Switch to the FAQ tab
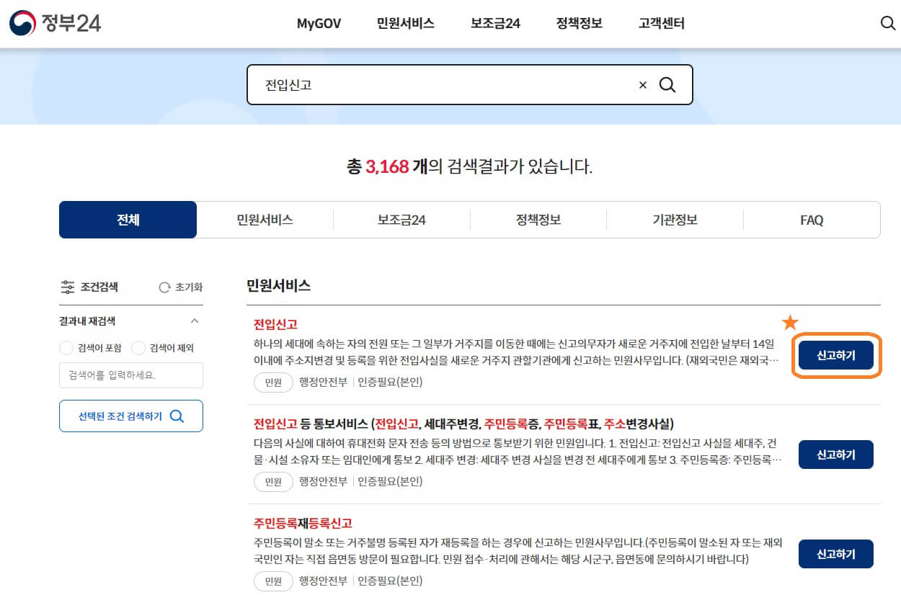 [812, 220]
